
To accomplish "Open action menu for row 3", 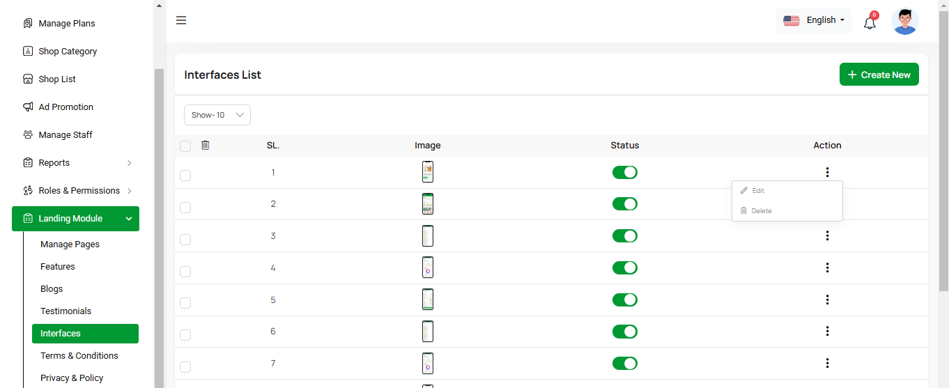I will (827, 235).
